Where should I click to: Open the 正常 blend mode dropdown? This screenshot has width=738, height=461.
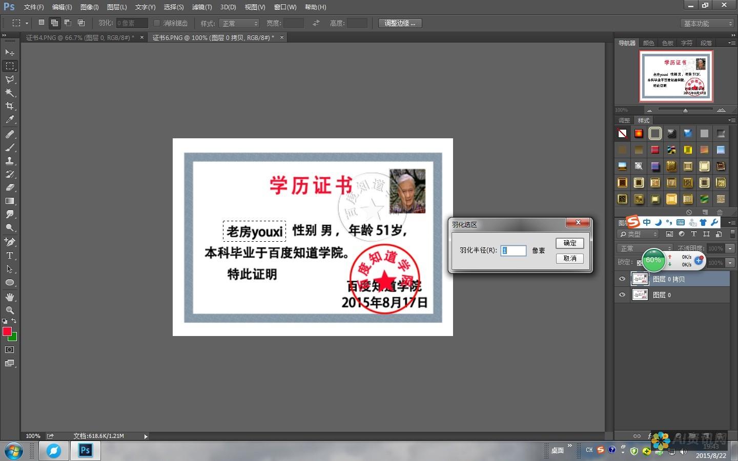(x=645, y=248)
